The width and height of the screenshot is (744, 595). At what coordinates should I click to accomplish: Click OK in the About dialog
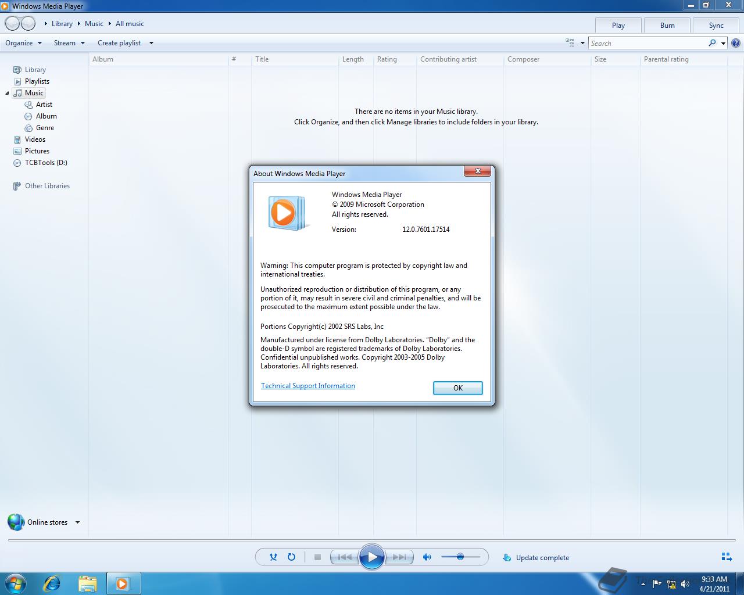457,388
